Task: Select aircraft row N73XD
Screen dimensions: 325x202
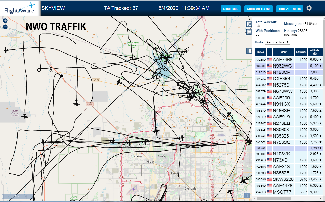Action: (x=288, y=160)
